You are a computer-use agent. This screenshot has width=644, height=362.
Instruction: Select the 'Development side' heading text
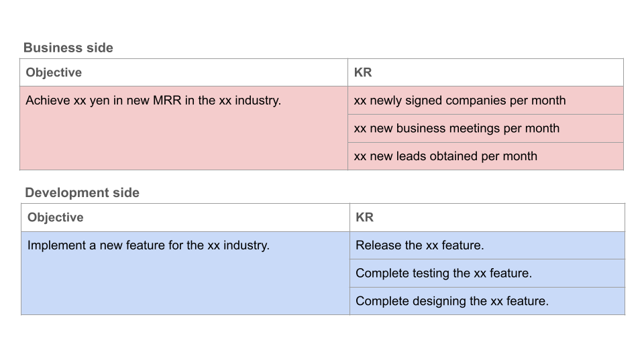pos(82,192)
